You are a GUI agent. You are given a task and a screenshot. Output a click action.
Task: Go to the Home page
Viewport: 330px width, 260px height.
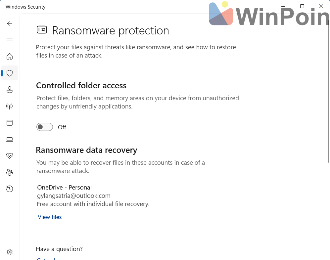[10, 57]
